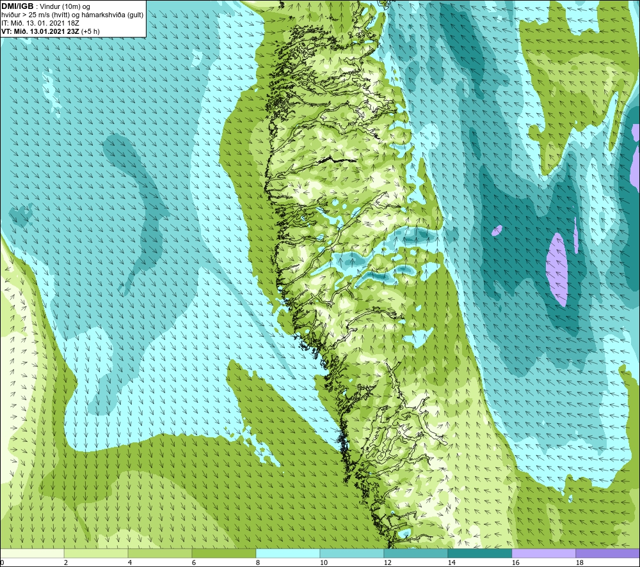The height and width of the screenshot is (567, 640).
Task: Click the 16–18 m/s lavender legend swatch
Action: 543,554
